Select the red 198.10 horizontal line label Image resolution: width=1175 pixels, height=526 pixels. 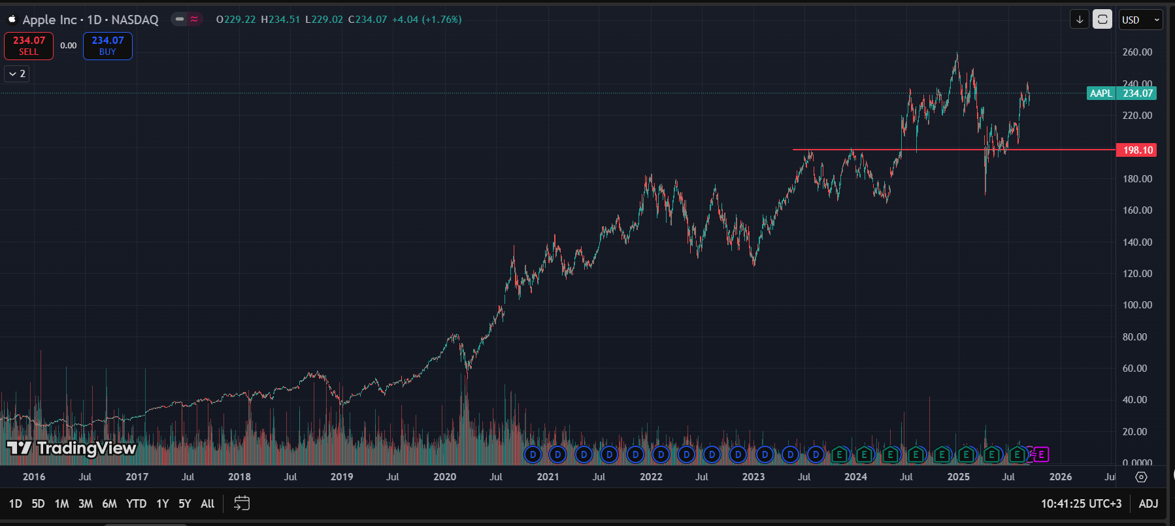click(x=1136, y=150)
